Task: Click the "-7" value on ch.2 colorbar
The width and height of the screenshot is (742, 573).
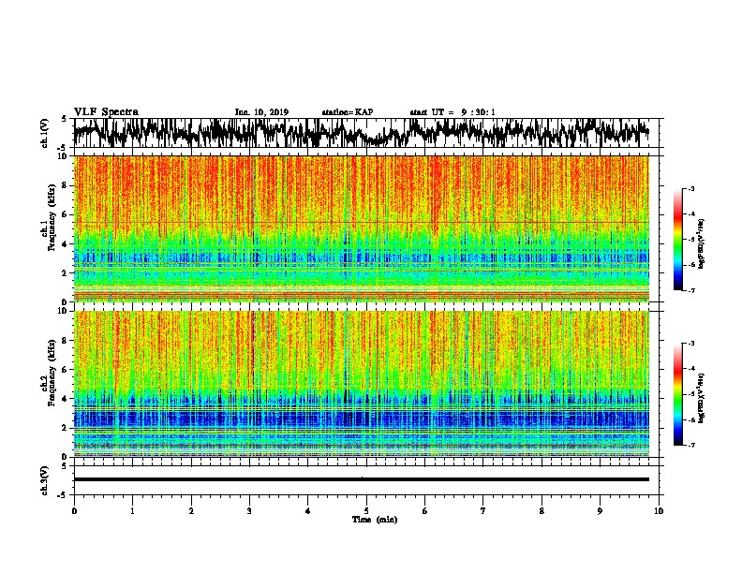Action: pyautogui.click(x=690, y=445)
